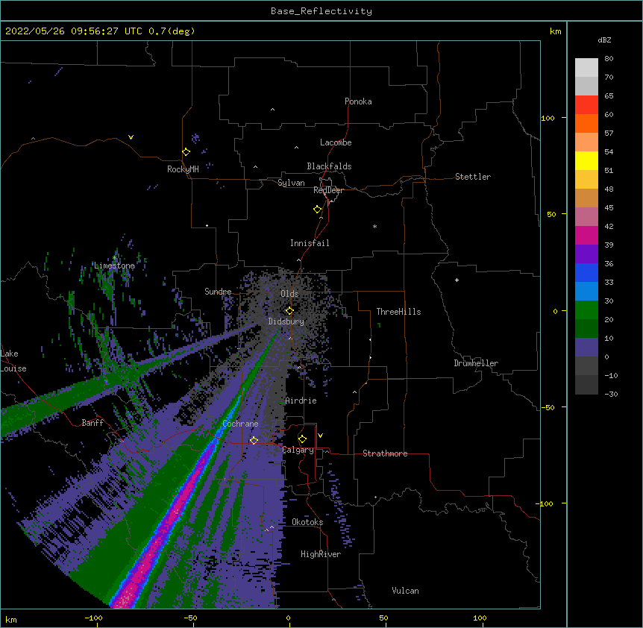This screenshot has width=643, height=628.
Task: Click the light gray 80–70 dBZ legend swatch
Action: coord(586,68)
